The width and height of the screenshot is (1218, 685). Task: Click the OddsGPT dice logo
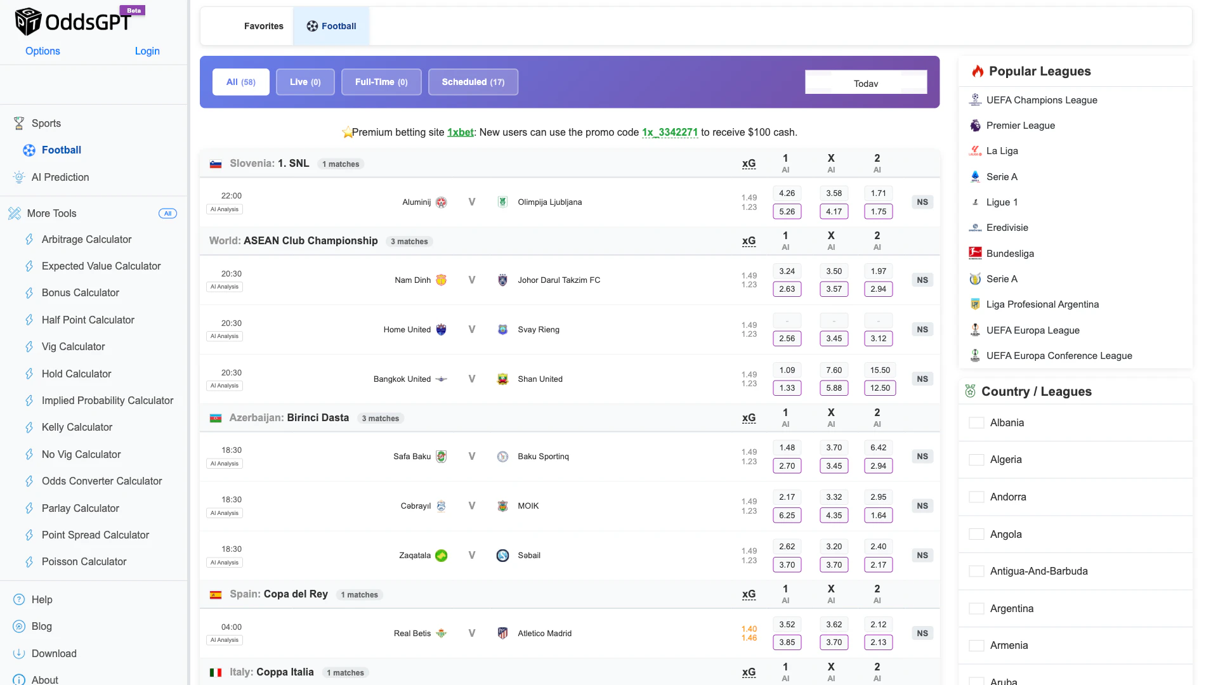pyautogui.click(x=28, y=22)
